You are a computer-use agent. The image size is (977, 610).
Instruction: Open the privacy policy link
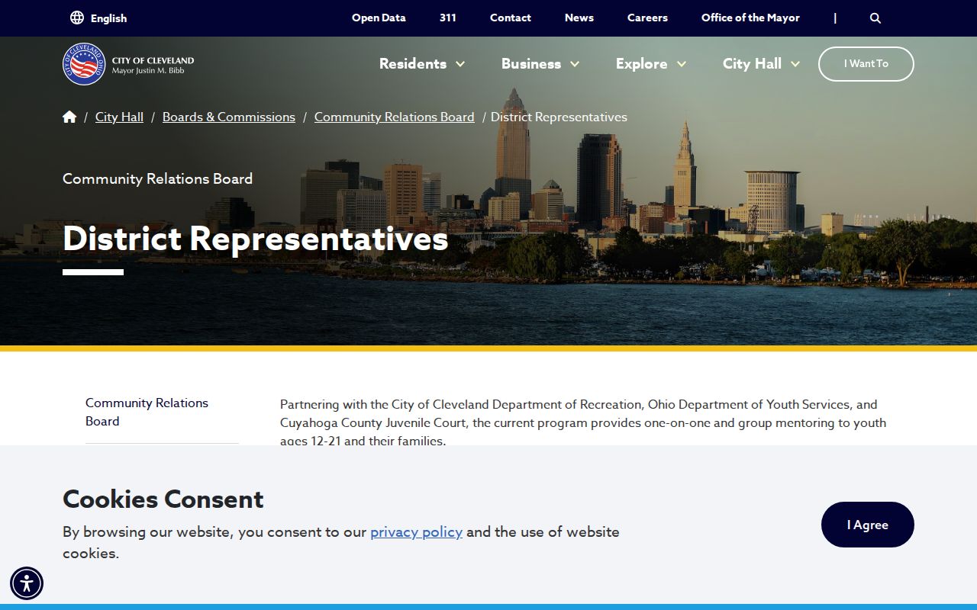pyautogui.click(x=416, y=532)
